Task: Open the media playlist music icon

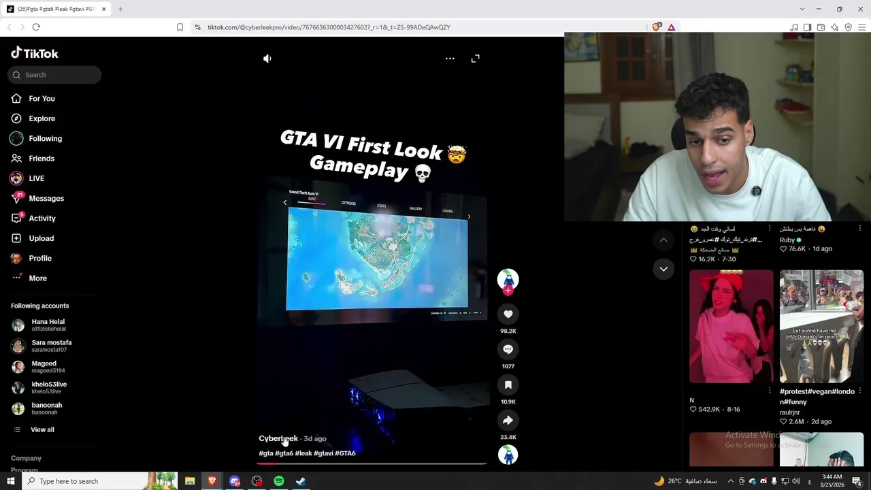Action: click(x=794, y=27)
